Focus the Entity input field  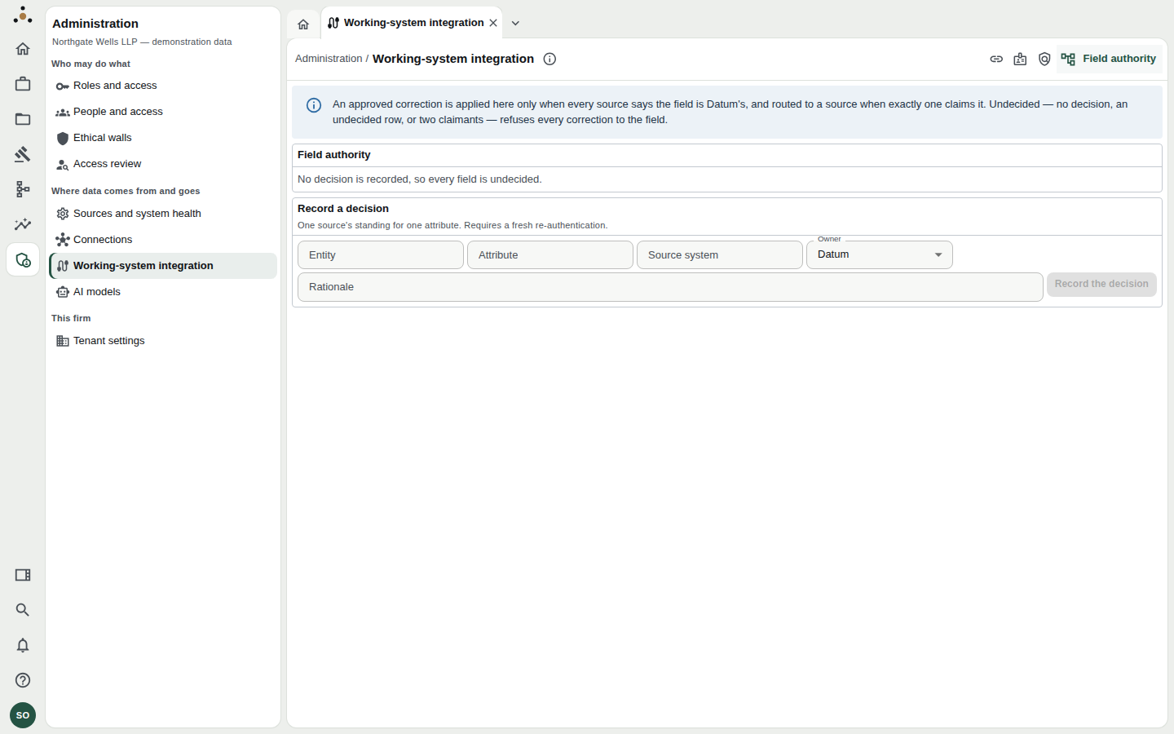pyautogui.click(x=381, y=254)
